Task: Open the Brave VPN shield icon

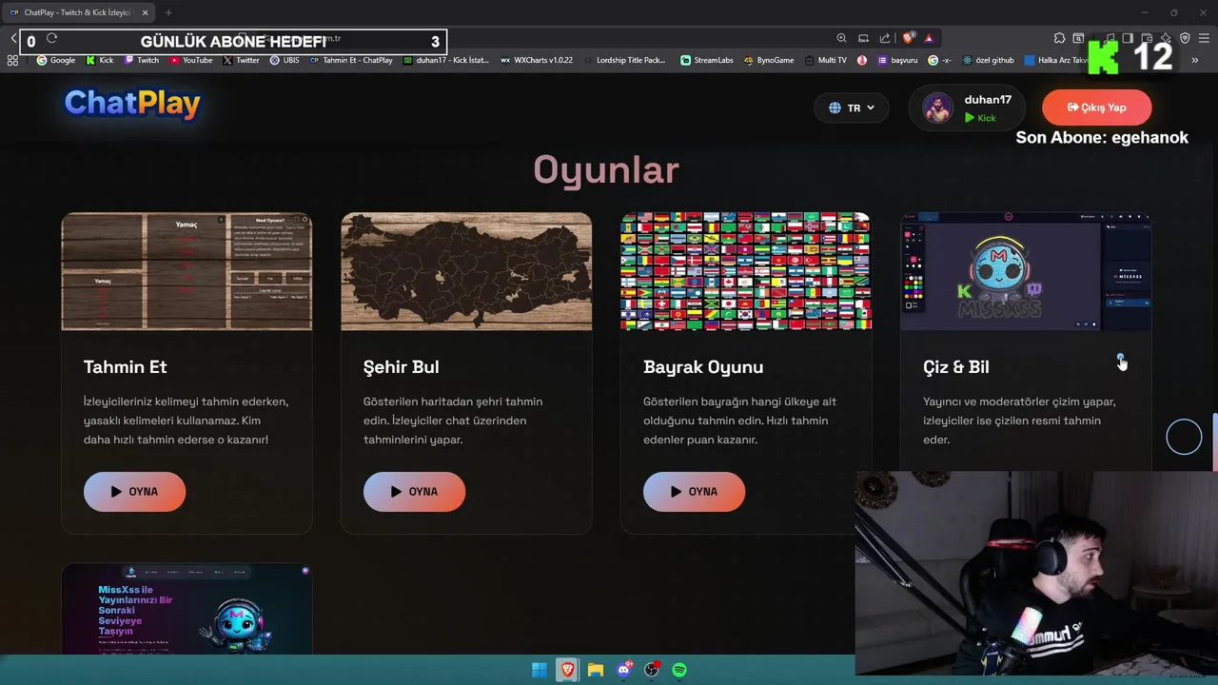Action: (x=1185, y=38)
